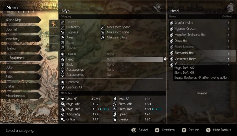Open the Inventory menu entry

pyautogui.click(x=21, y=39)
